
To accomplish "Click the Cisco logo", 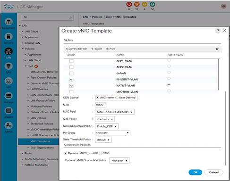I will (x=9, y=7).
